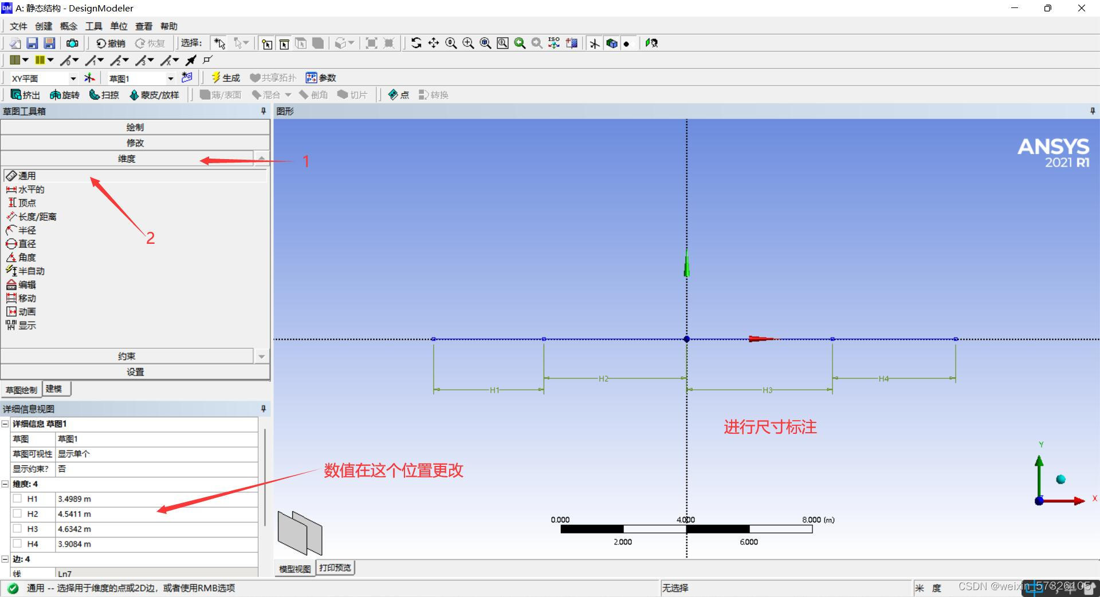The width and height of the screenshot is (1100, 597).
Task: Activate the New Selection cursor tool
Action: click(x=219, y=43)
